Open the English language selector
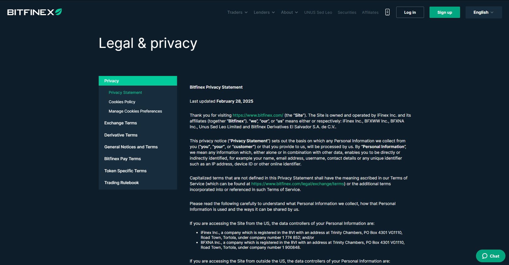The image size is (509, 265). pyautogui.click(x=483, y=12)
